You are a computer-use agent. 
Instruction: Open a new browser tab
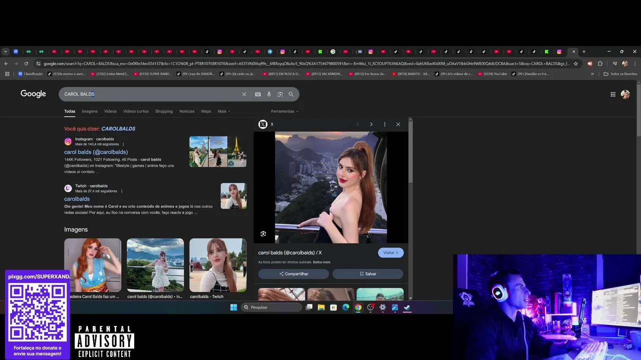[584, 51]
